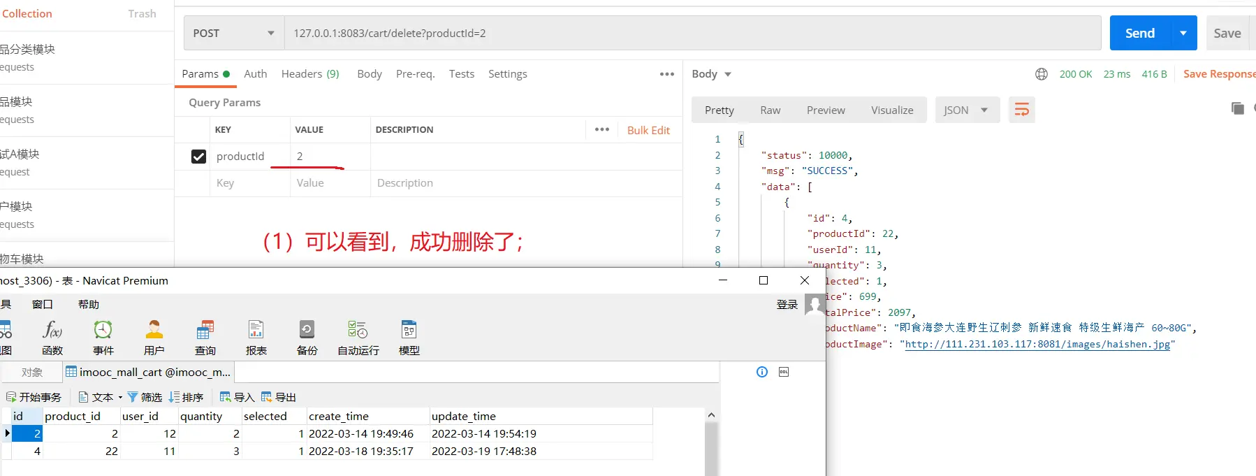
Task: Switch to the Tests tab
Action: pyautogui.click(x=462, y=74)
